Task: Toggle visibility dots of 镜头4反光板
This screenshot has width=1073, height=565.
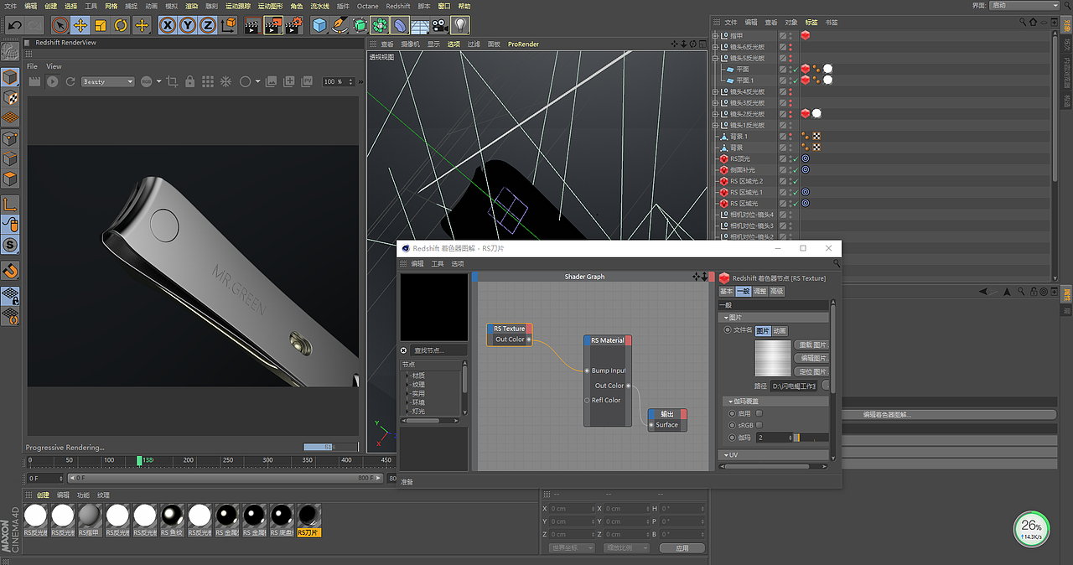Action: tap(790, 91)
